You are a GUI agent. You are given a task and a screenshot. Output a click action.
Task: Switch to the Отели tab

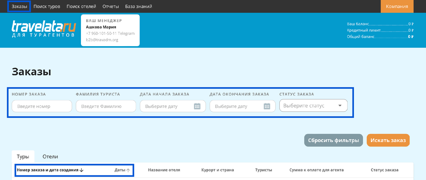point(50,157)
